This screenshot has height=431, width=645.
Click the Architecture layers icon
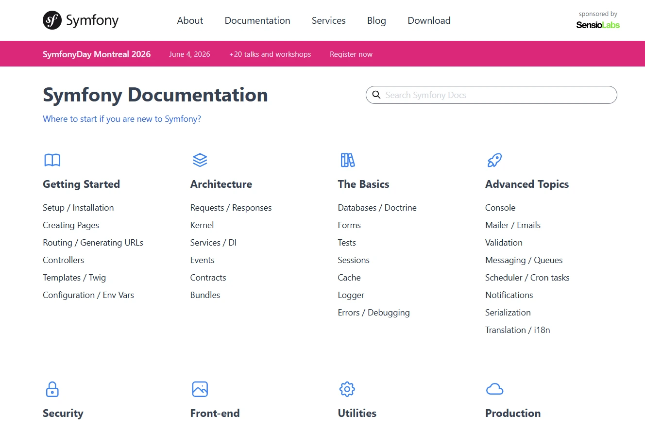(x=200, y=160)
